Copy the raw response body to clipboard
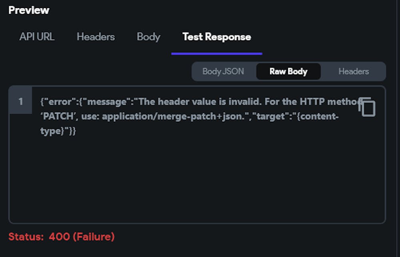The height and width of the screenshot is (257, 400). pyautogui.click(x=368, y=107)
